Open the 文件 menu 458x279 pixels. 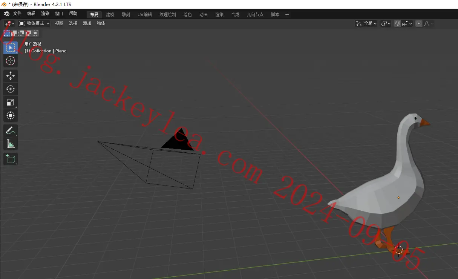point(17,14)
